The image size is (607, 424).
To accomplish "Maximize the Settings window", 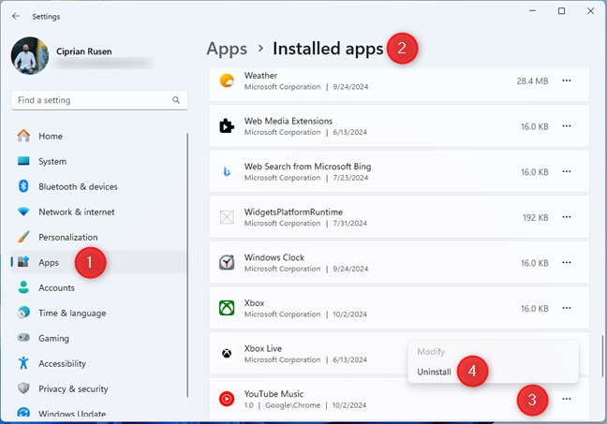I will [x=561, y=11].
